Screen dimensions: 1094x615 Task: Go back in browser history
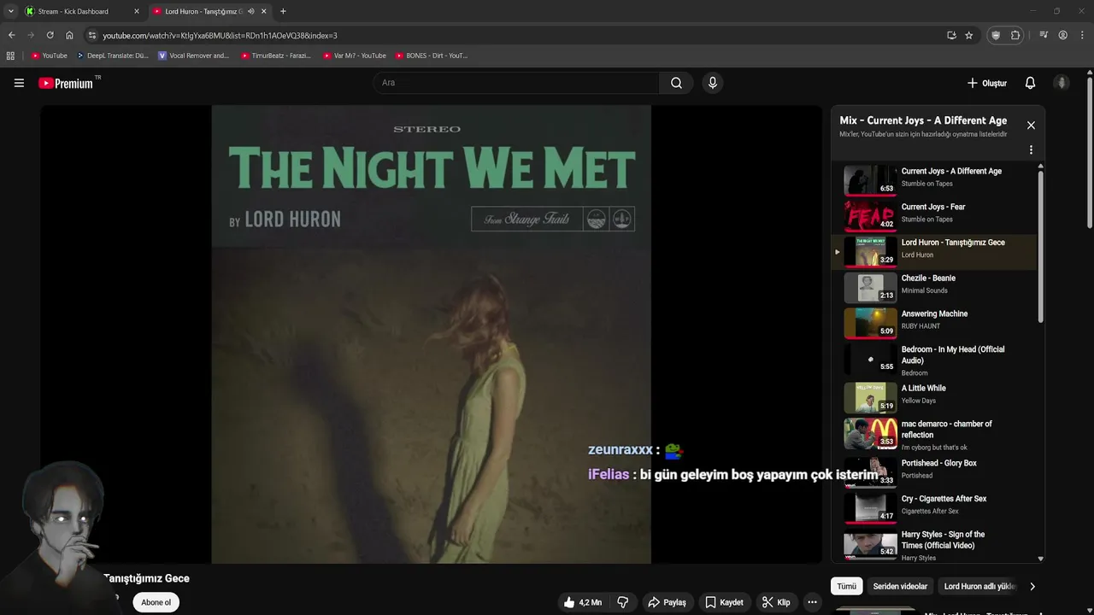point(11,35)
